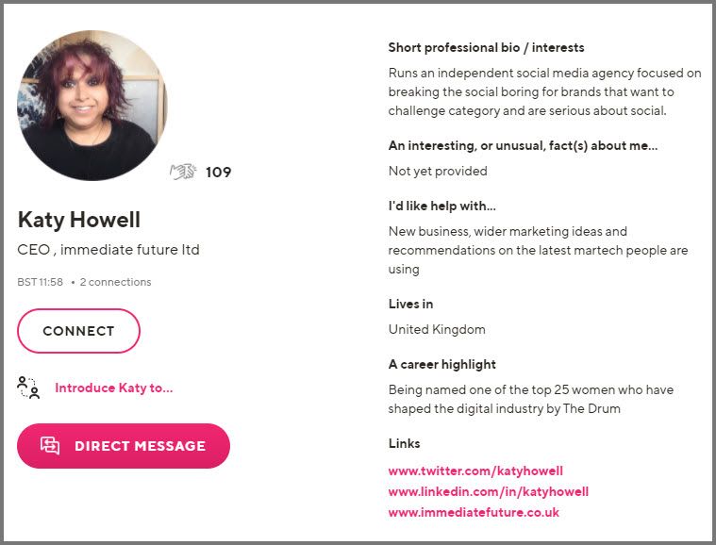
Task: Click the chat bubbles icon in Direct Message
Action: [50, 445]
